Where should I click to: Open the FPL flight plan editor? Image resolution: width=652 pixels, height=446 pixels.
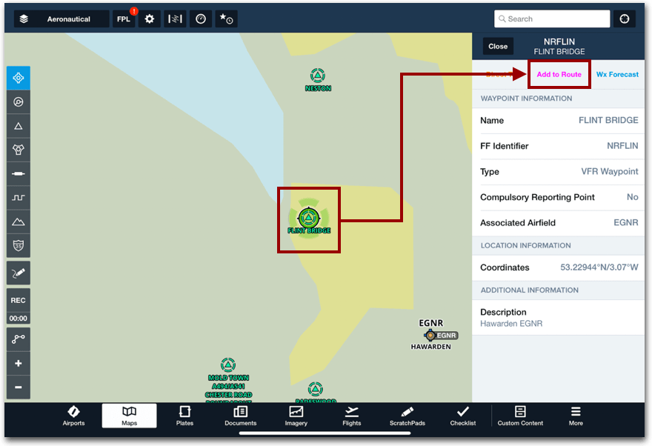[124, 19]
